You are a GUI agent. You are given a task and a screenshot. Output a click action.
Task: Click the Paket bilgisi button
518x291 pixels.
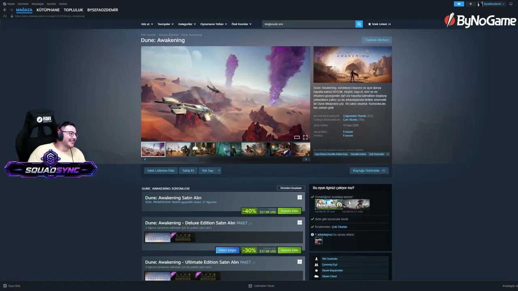point(227,250)
